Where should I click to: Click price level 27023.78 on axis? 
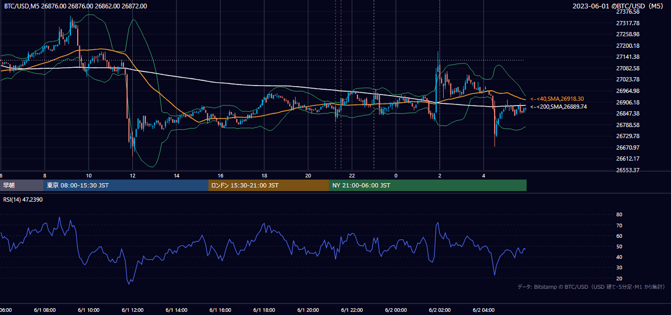coord(628,79)
